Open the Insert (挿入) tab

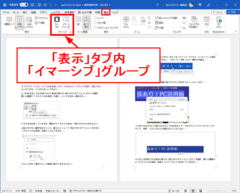25,12
